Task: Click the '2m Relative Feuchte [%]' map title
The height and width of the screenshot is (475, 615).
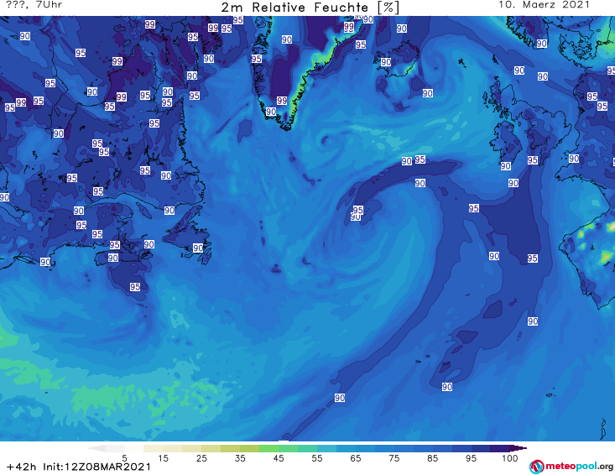Action: coord(310,8)
